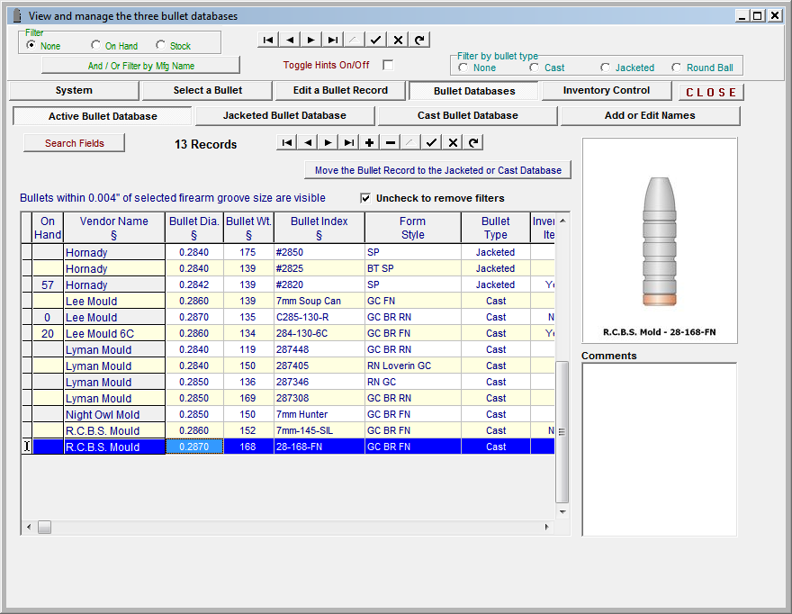The width and height of the screenshot is (792, 614).
Task: Open the Search Fields button
Action: 74,143
